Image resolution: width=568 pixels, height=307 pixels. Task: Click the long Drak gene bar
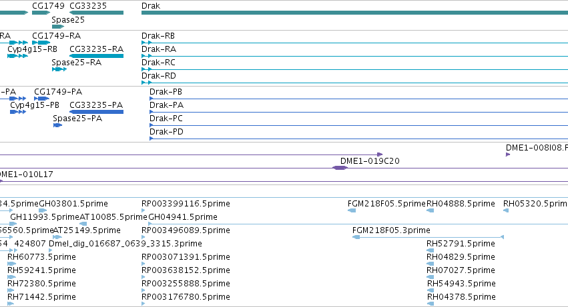(x=354, y=13)
